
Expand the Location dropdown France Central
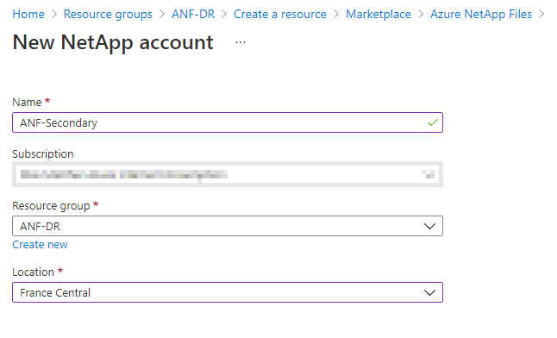click(x=228, y=292)
